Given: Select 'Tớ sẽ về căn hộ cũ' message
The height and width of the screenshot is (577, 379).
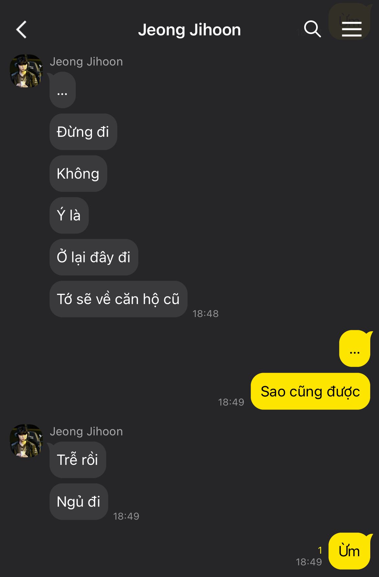Looking at the screenshot, I should [x=118, y=299].
